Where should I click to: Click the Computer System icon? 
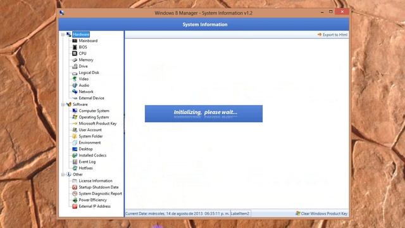[75, 111]
